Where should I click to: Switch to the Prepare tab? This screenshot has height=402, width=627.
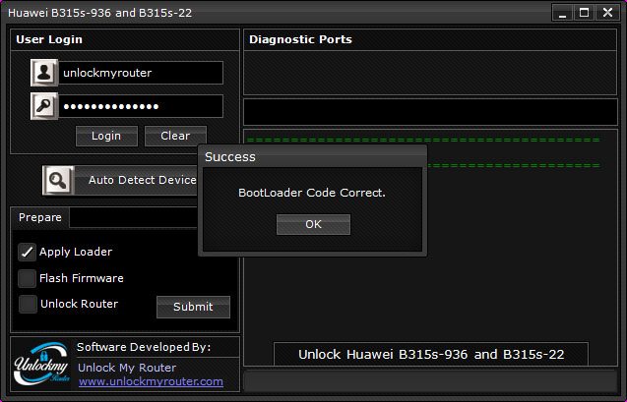40,217
